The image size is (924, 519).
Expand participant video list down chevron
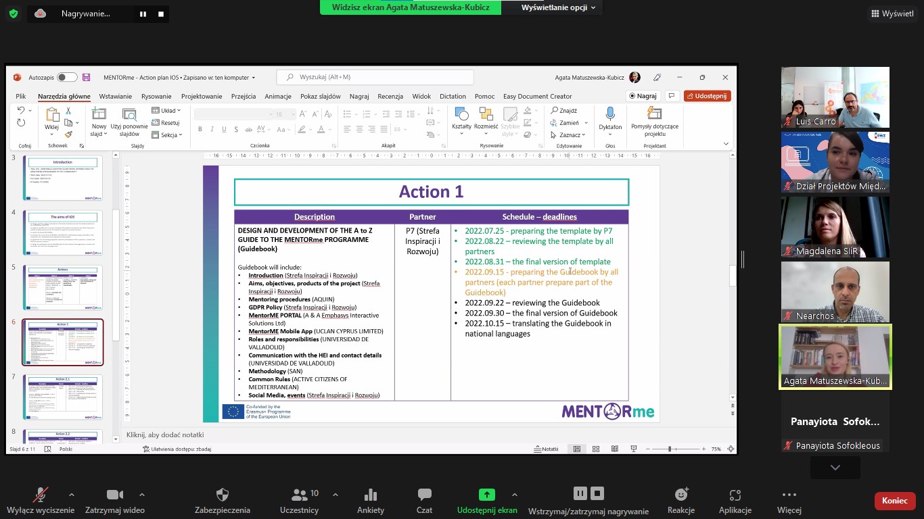(835, 468)
